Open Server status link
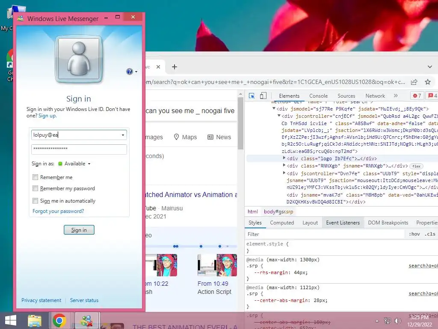The image size is (438, 329). point(84,300)
